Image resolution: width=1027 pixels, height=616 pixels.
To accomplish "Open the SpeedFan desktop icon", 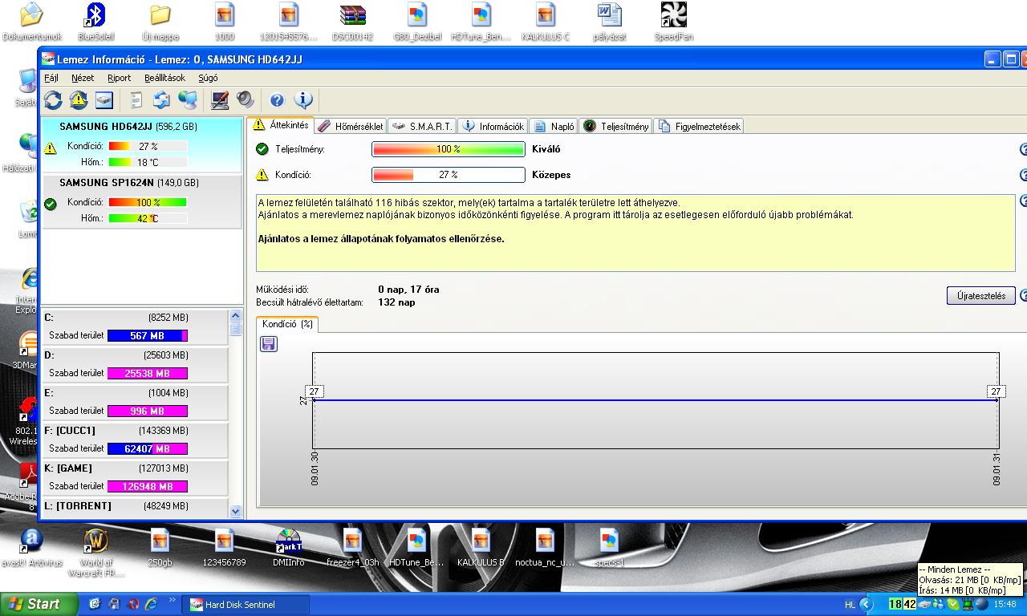I will tap(673, 22).
